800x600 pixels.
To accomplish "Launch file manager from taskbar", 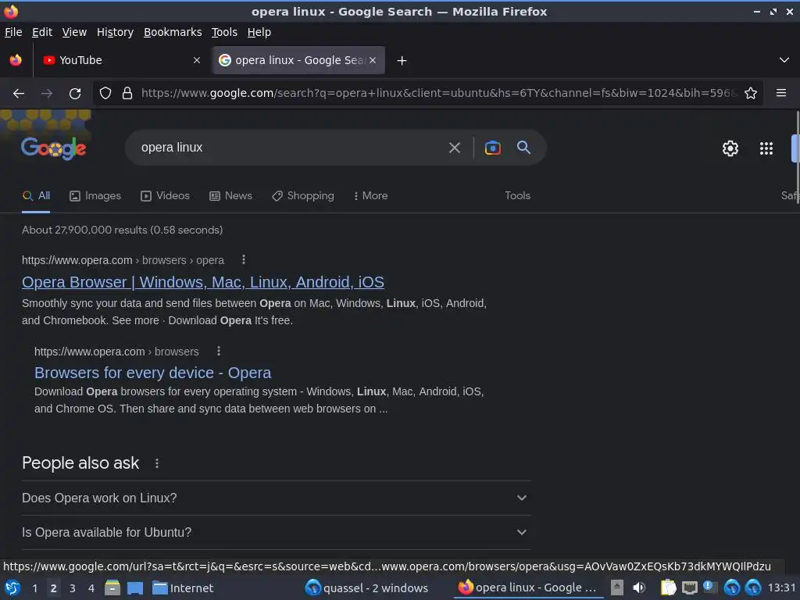I will click(112, 588).
